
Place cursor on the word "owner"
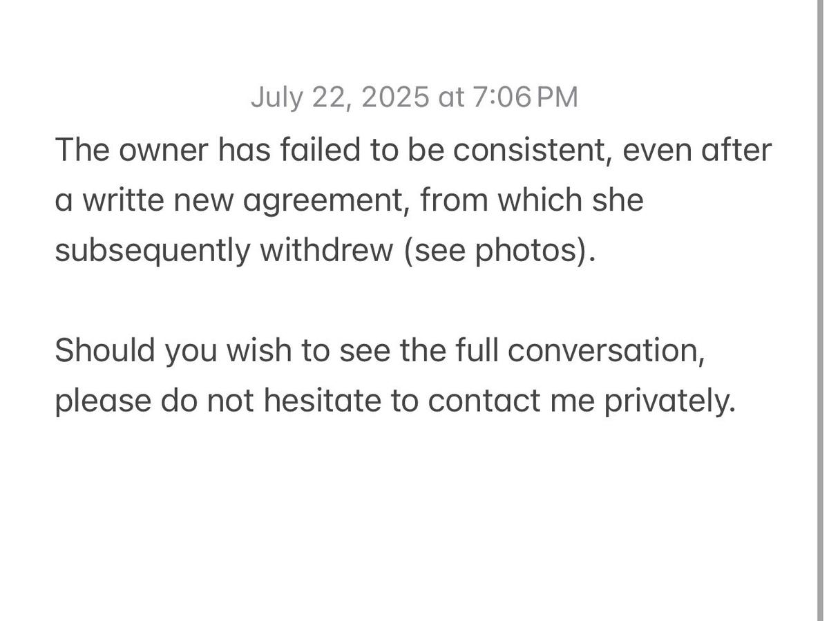[162, 150]
